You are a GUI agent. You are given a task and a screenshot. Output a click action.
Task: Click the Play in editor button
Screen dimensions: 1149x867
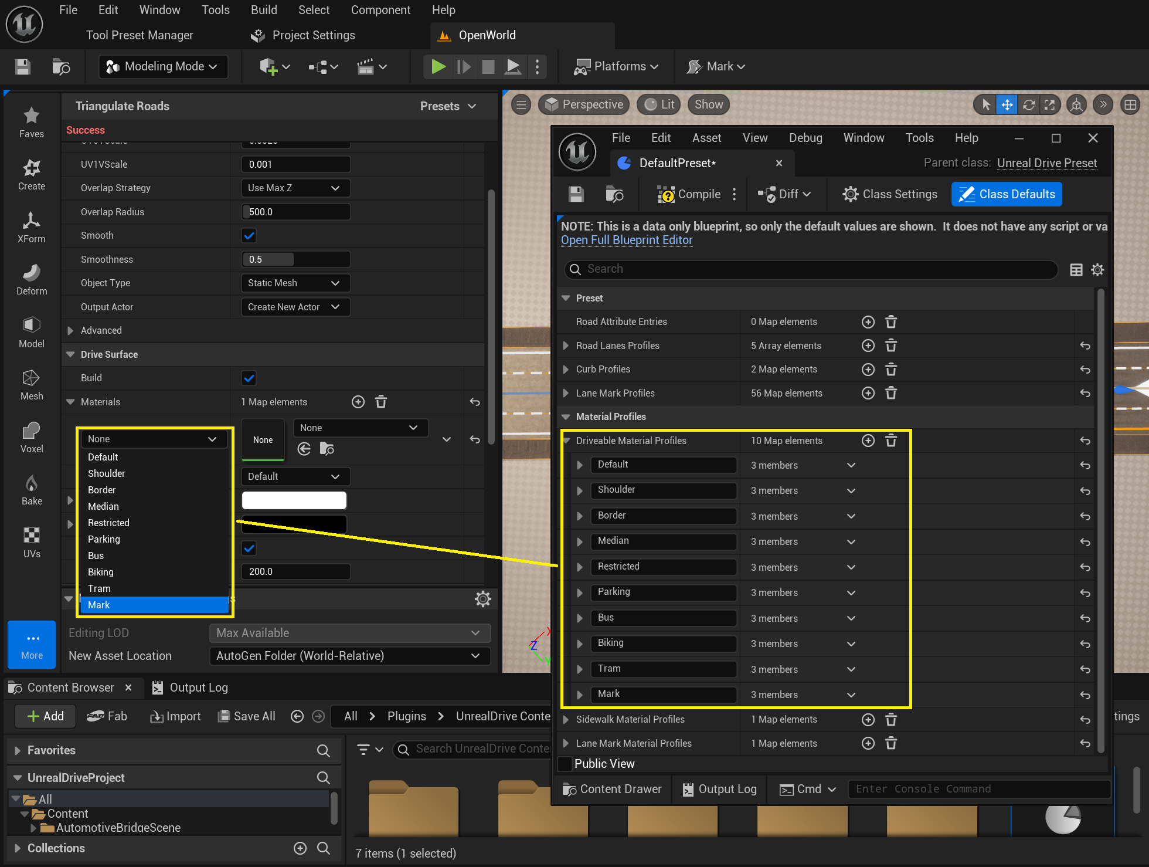pos(438,66)
